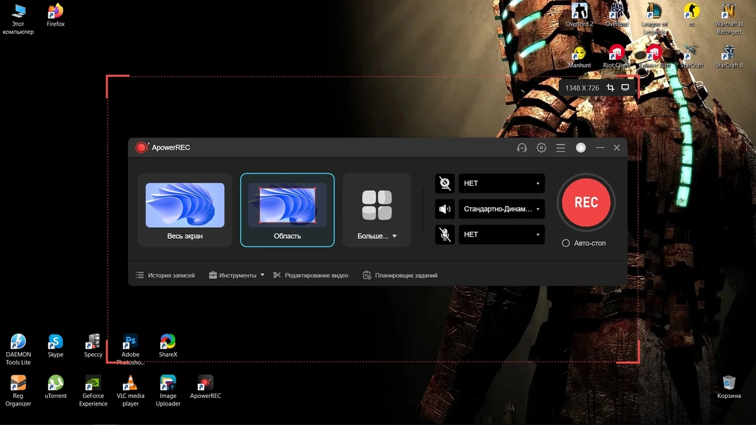The width and height of the screenshot is (756, 425).
Task: Start recording with the red REC button
Action: pos(586,203)
